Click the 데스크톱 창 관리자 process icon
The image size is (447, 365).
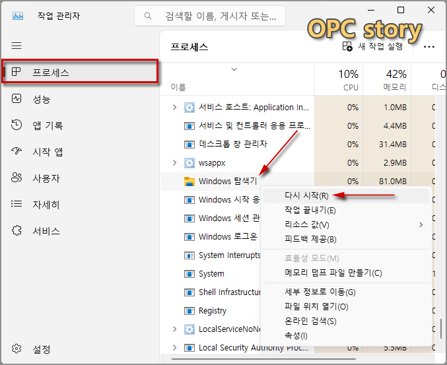(x=189, y=145)
